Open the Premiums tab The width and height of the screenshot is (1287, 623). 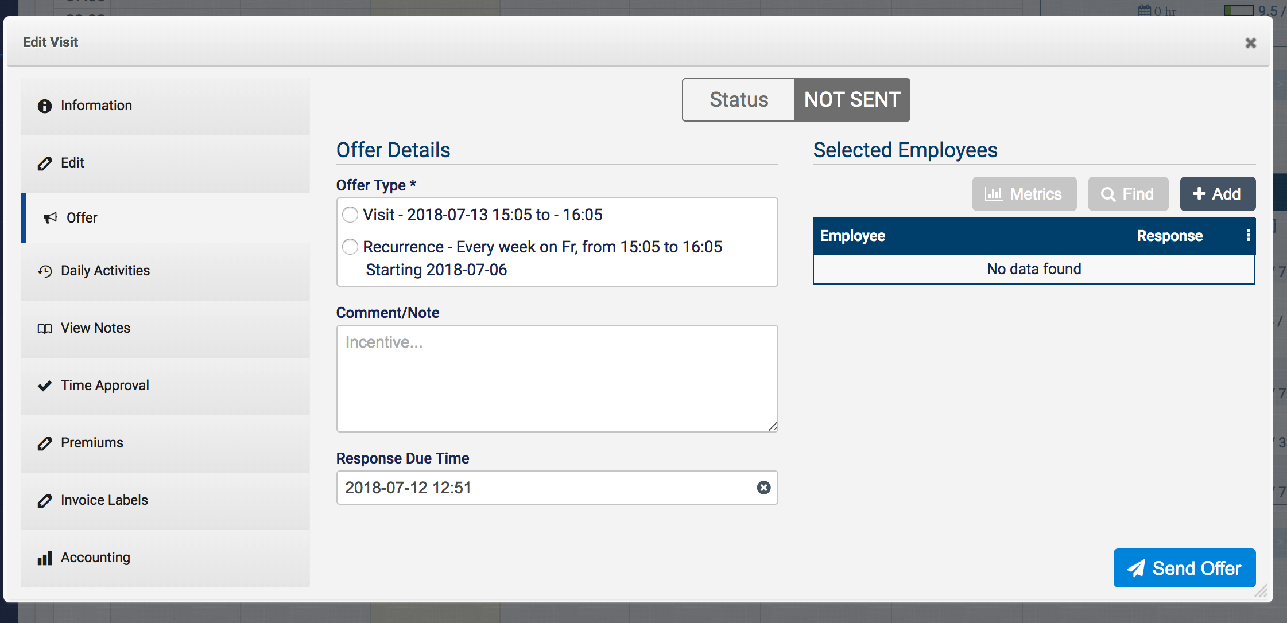click(92, 443)
